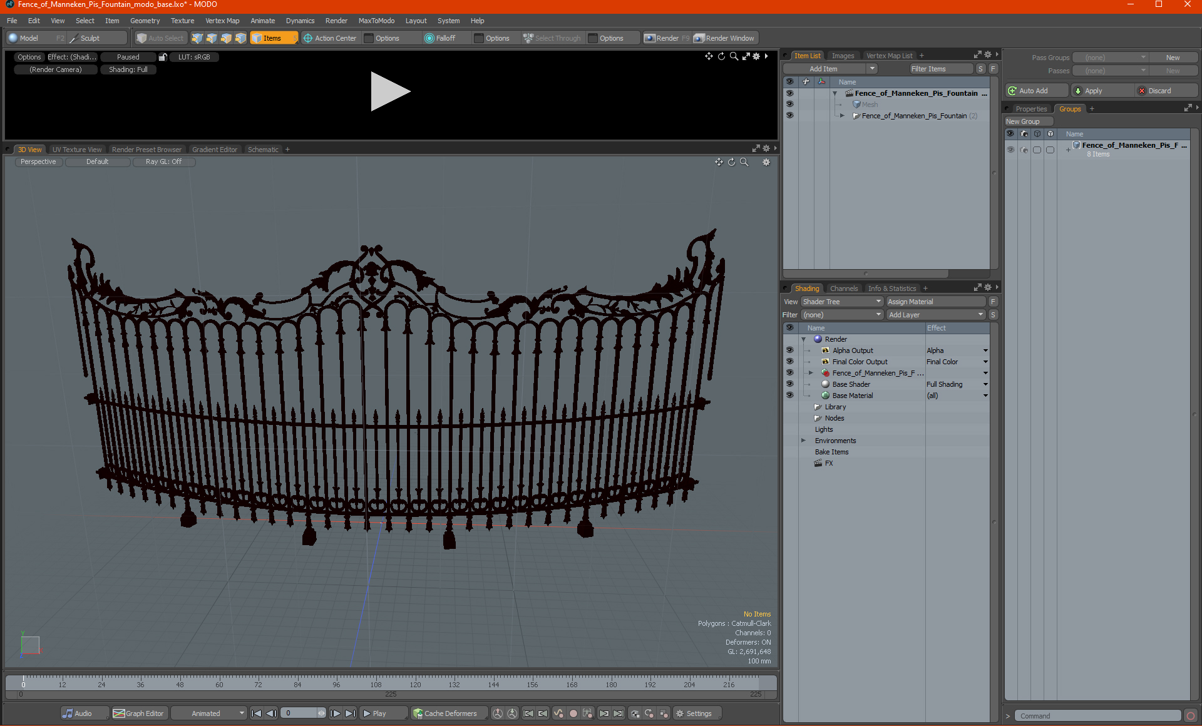This screenshot has height=726, width=1202.
Task: Expand Fence_of_Manneken_Pis_Fountain (2) group item
Action: pos(843,116)
